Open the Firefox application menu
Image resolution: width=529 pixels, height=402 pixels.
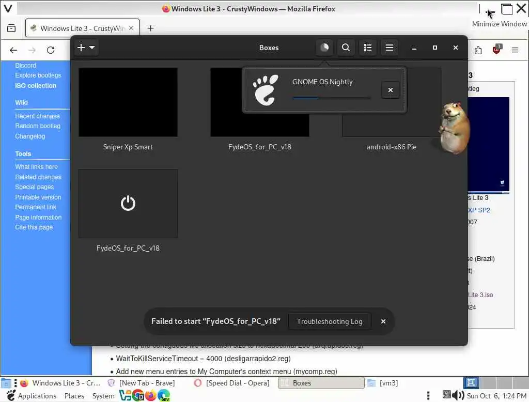click(515, 50)
